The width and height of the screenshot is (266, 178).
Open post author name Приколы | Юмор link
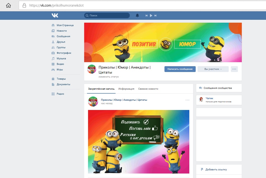coord(124,100)
